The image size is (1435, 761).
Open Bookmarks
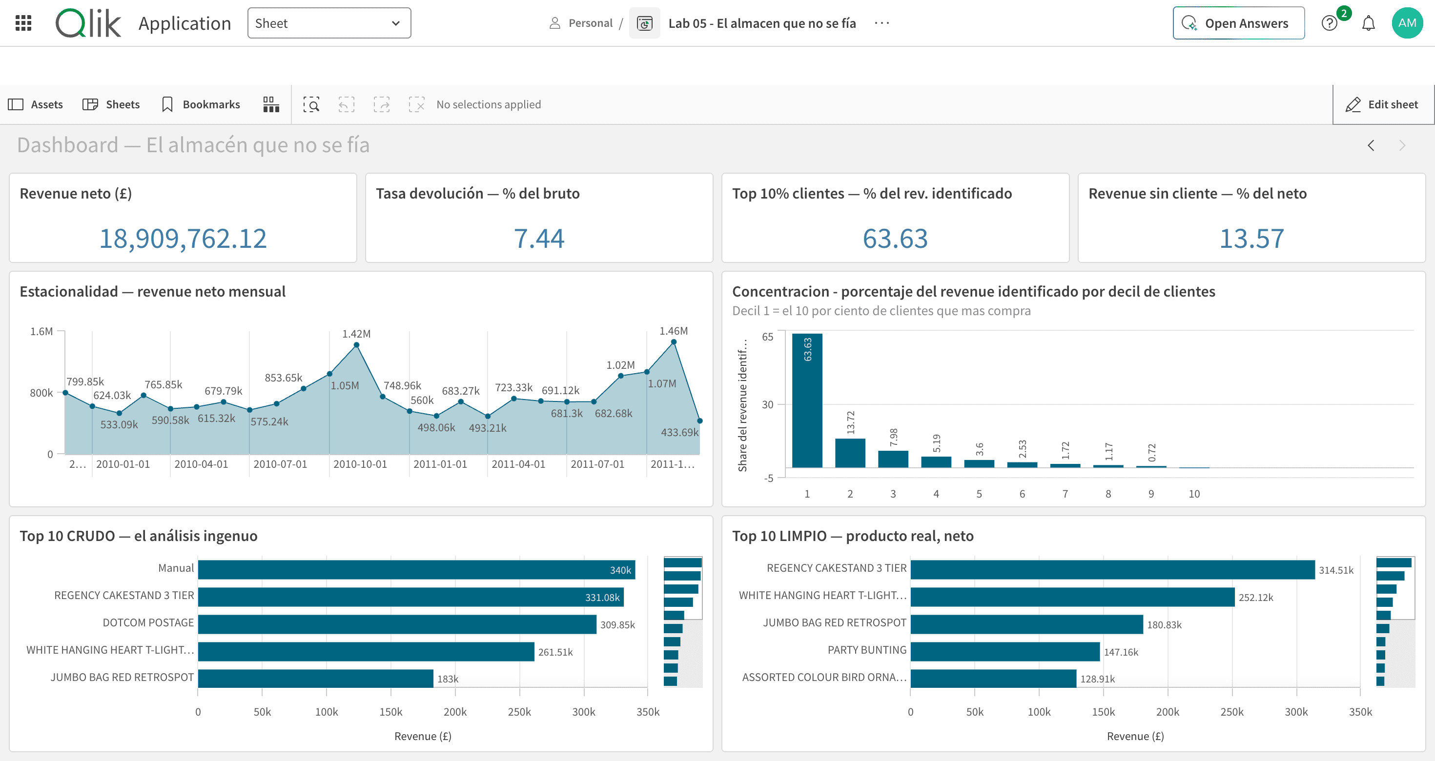(201, 104)
